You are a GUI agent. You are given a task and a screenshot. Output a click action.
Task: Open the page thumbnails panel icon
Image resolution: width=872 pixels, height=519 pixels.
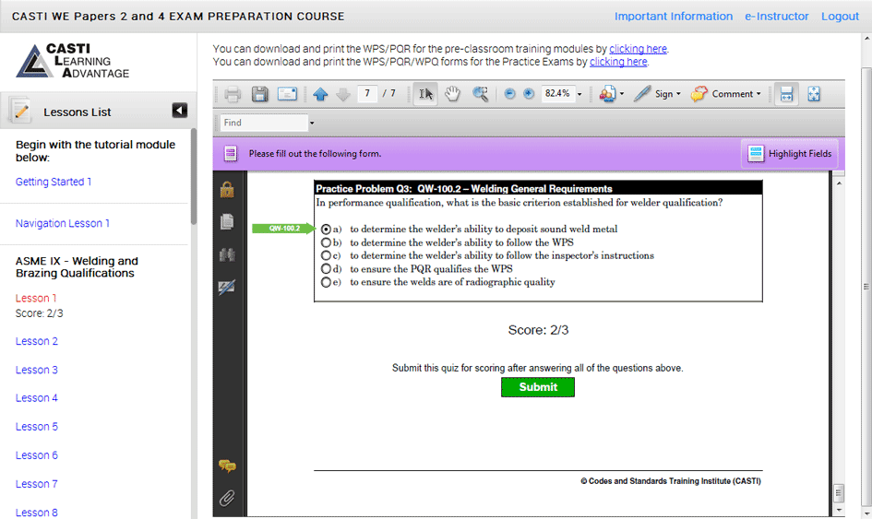pos(227,222)
